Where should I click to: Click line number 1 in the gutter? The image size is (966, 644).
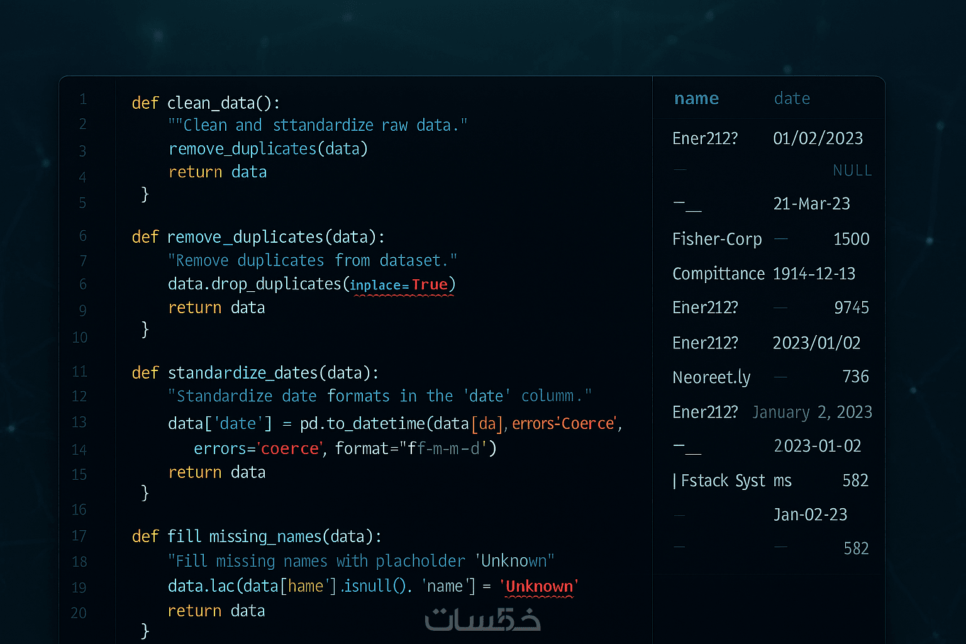(x=83, y=99)
